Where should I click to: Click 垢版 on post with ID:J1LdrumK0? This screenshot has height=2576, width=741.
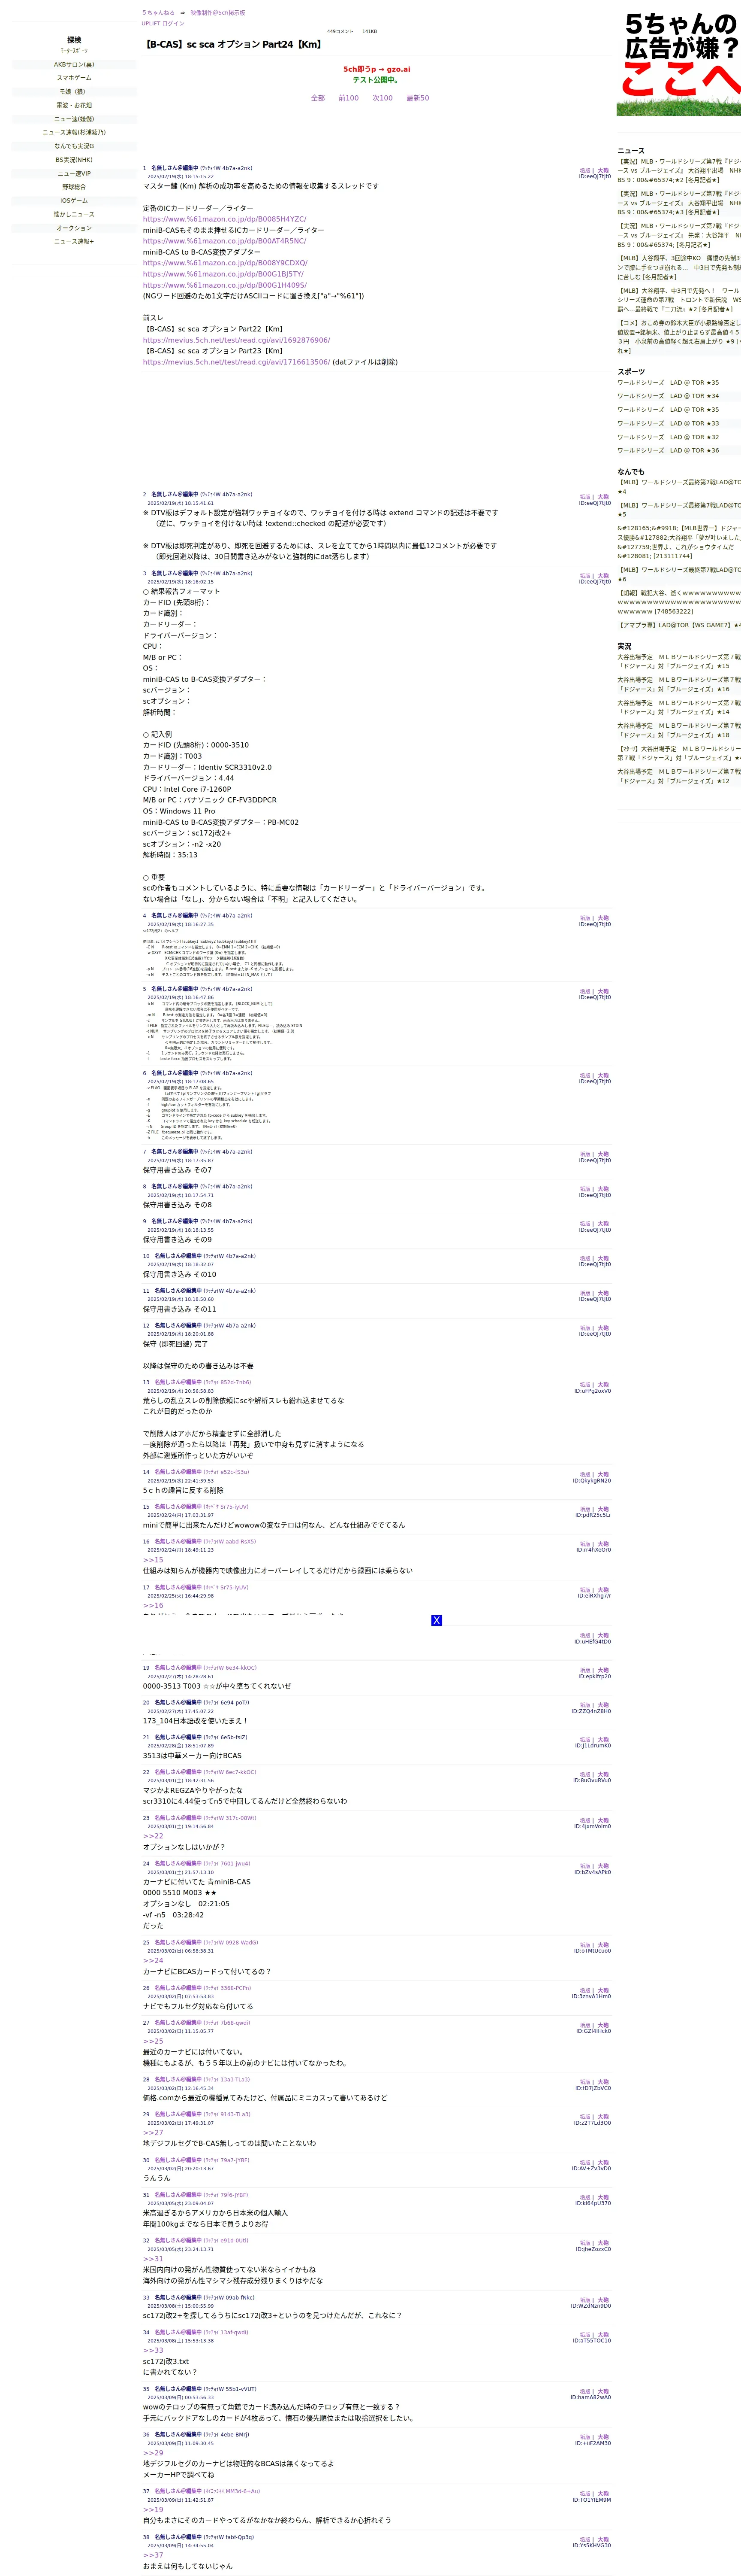[x=585, y=1740]
